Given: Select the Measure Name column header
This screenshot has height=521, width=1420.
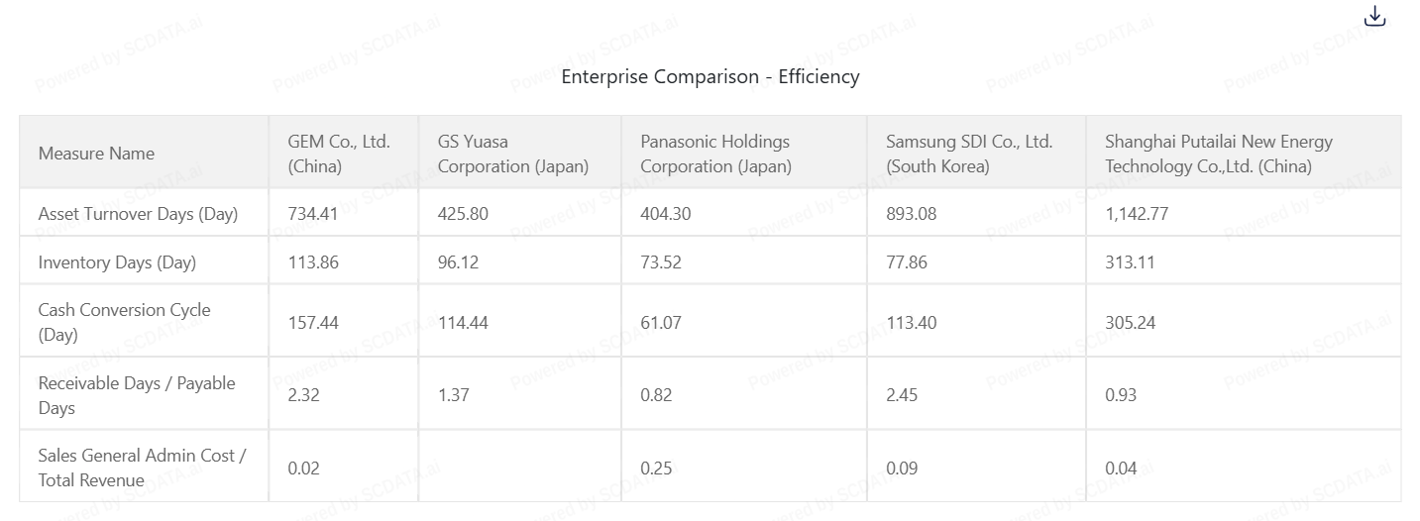Looking at the screenshot, I should (96, 154).
